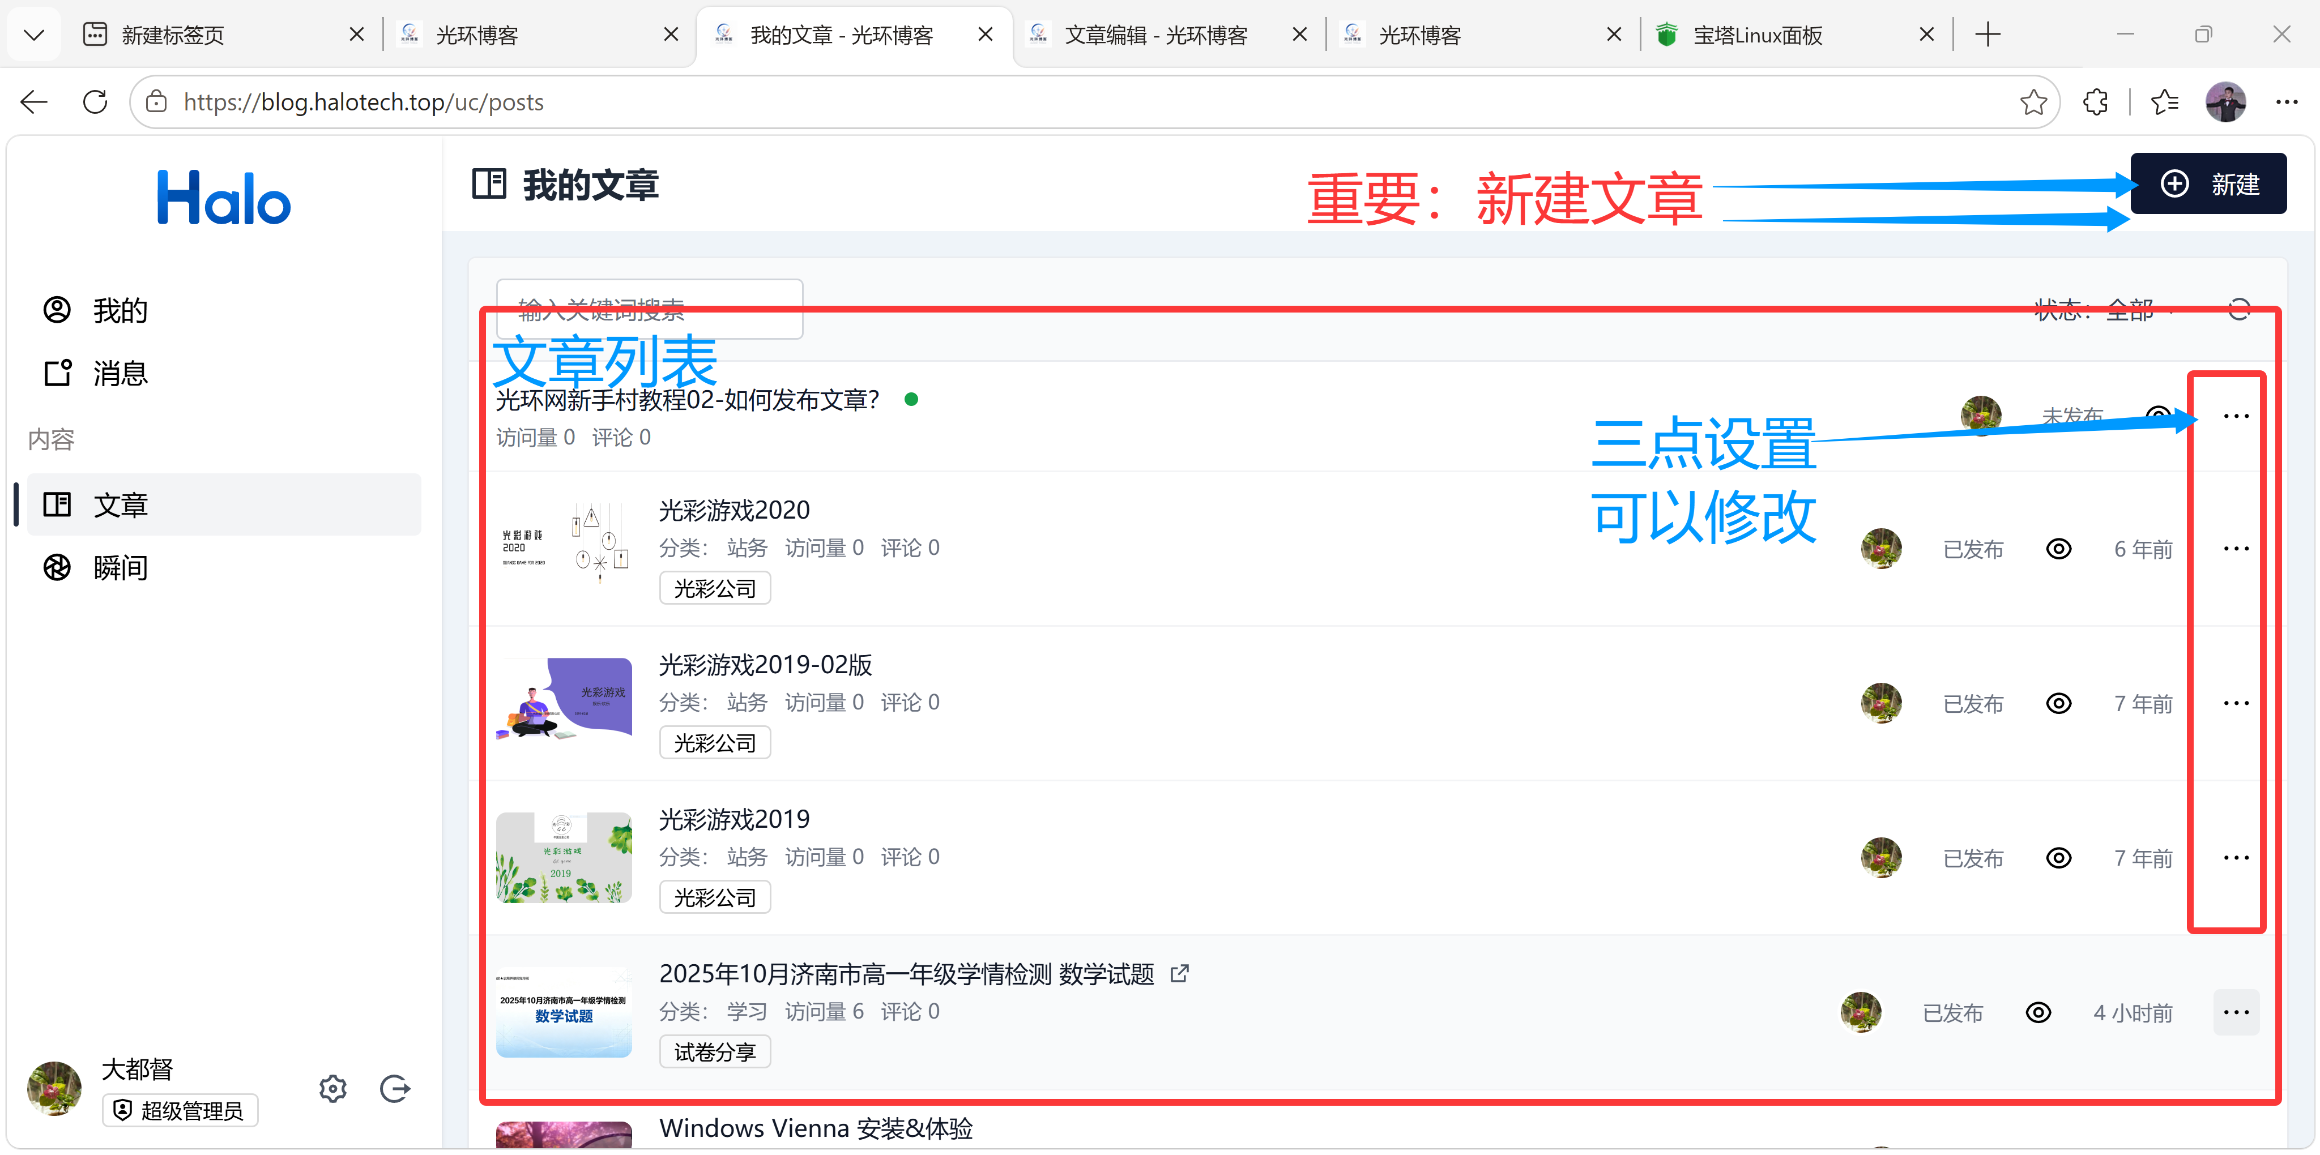Click the 大都督 user avatar in sidebar
The width and height of the screenshot is (2320, 1155).
click(54, 1088)
